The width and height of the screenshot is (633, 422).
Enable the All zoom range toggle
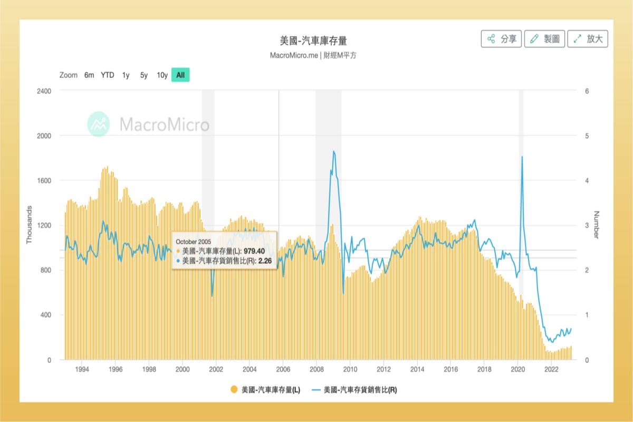pyautogui.click(x=179, y=75)
